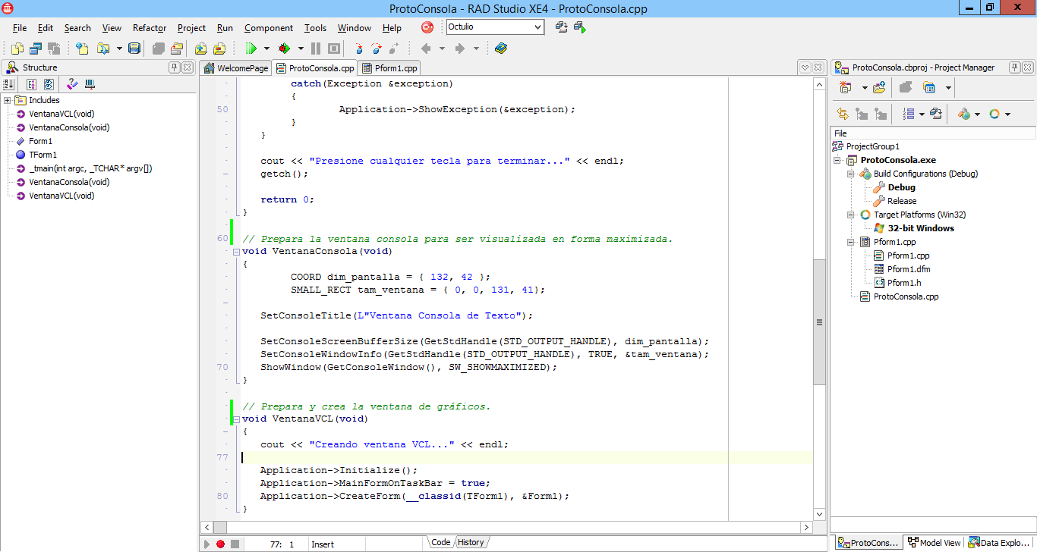
Task: Collapse the ProtoConsola.exe project node
Action: pos(837,160)
